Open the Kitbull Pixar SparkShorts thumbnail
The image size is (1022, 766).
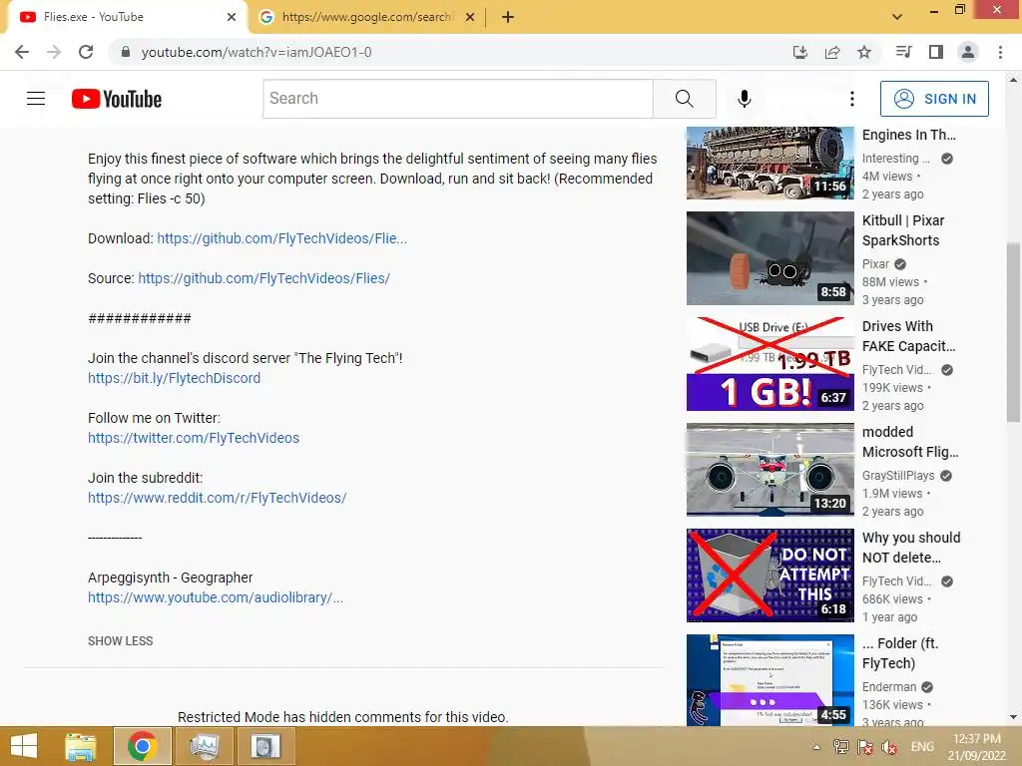click(x=769, y=258)
